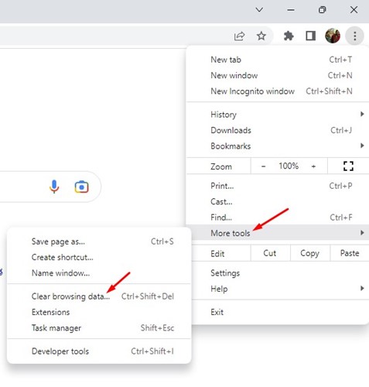Click the Copy edit button
This screenshot has height=387, width=369.
310,253
